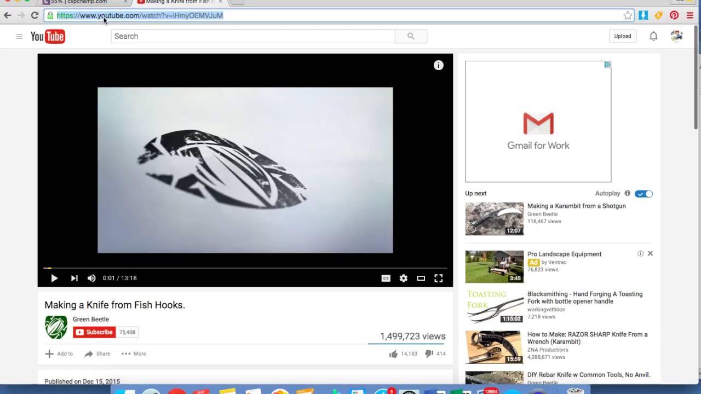Viewport: 701px width, 394px height.
Task: Add video to a playlist
Action: [x=59, y=354]
